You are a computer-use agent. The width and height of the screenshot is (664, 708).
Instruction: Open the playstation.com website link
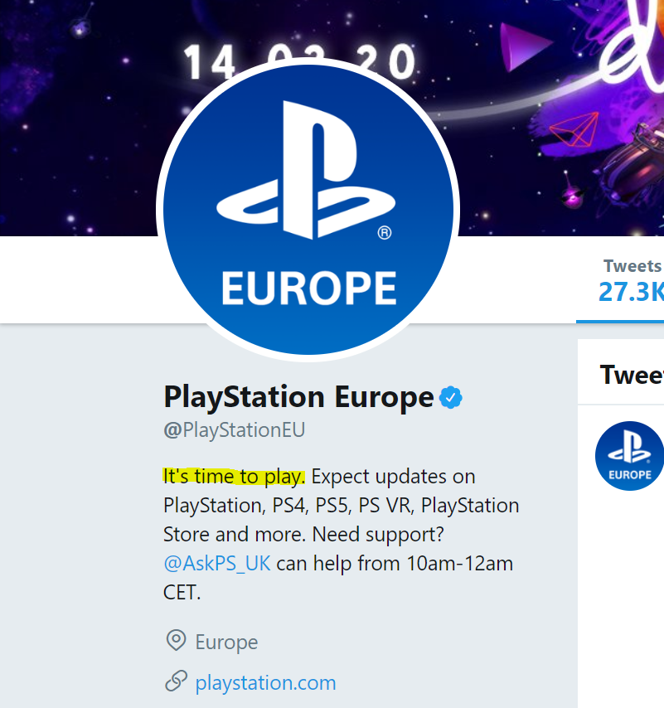[x=265, y=683]
